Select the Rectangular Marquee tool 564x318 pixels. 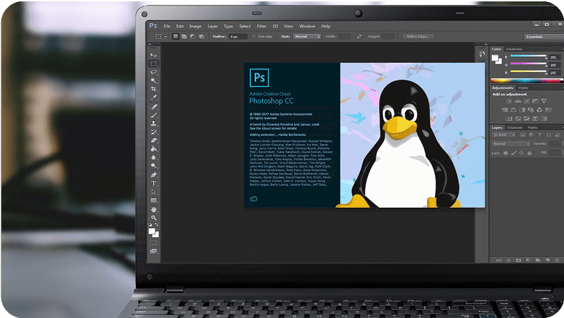tap(154, 64)
